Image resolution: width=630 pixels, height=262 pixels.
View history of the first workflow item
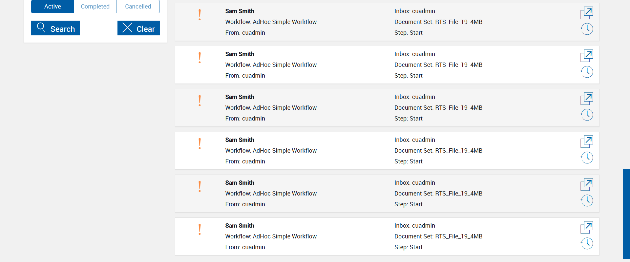coord(587,29)
